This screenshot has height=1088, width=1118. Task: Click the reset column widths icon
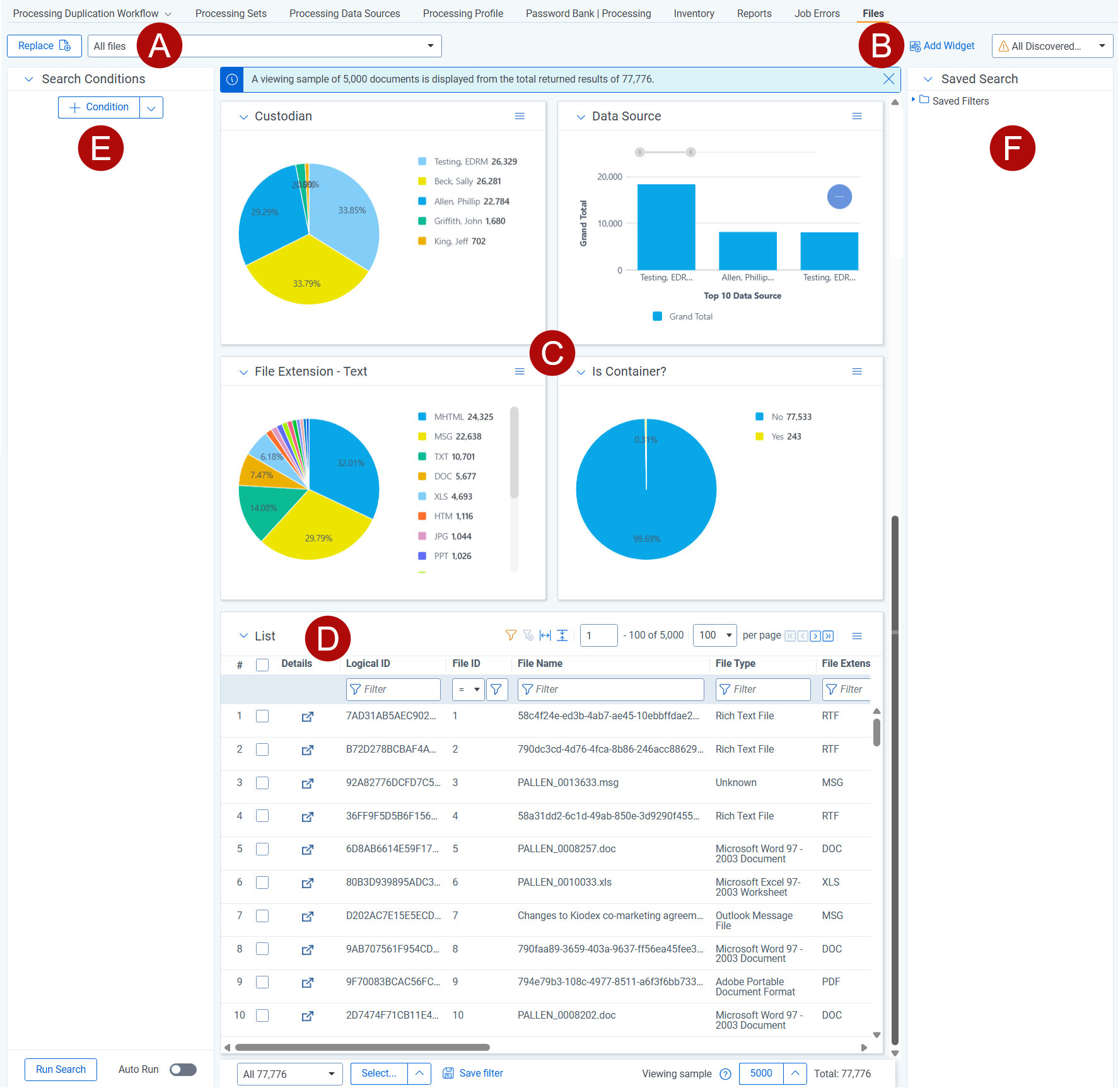tap(545, 635)
